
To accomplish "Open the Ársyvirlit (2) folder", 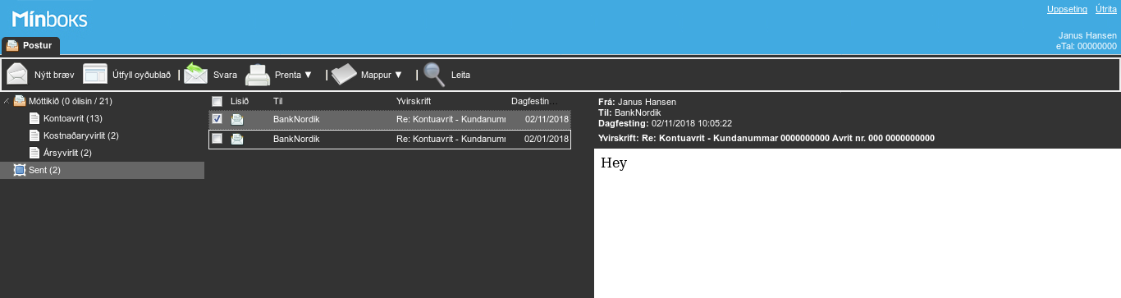I will point(67,153).
